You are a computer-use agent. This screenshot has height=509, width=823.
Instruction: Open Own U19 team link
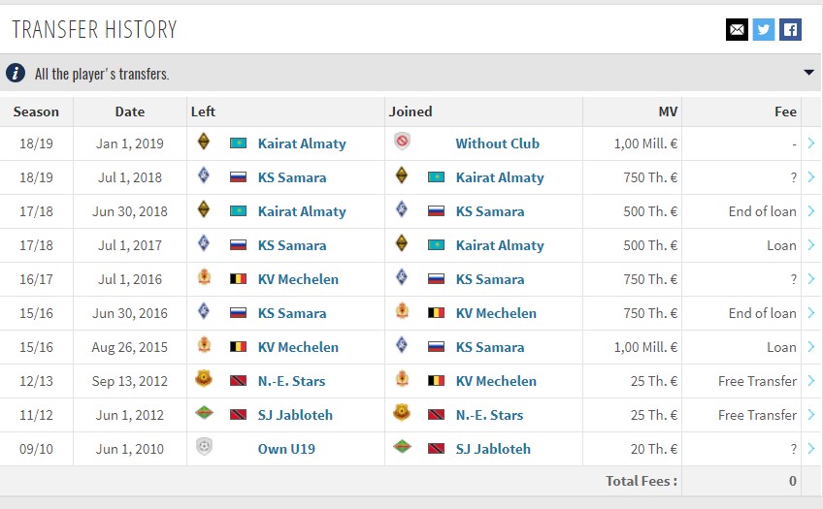[286, 449]
